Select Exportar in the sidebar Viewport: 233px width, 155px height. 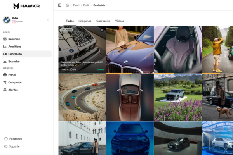point(14,61)
